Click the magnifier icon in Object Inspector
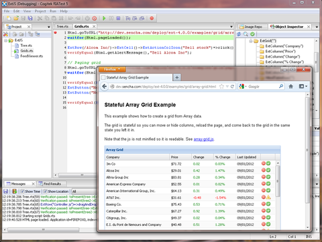 (x=246, y=34)
